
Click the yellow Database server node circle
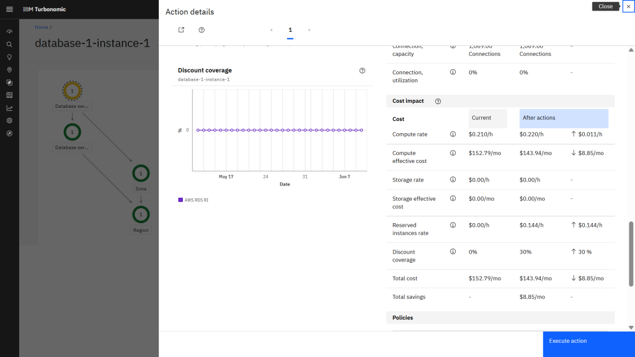coord(72,90)
